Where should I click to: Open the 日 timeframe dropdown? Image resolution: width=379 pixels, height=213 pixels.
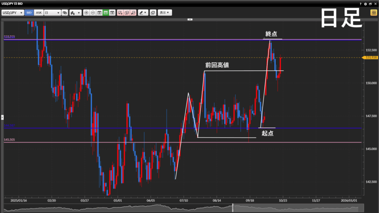click(52, 13)
